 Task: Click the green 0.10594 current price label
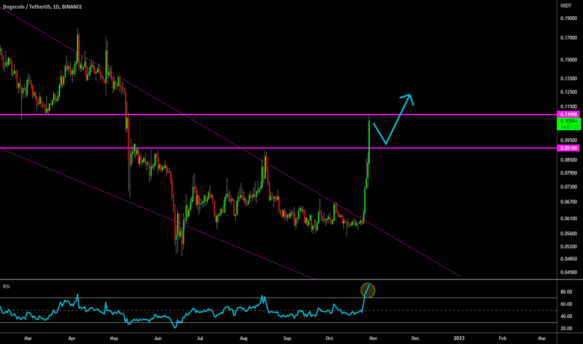point(569,124)
